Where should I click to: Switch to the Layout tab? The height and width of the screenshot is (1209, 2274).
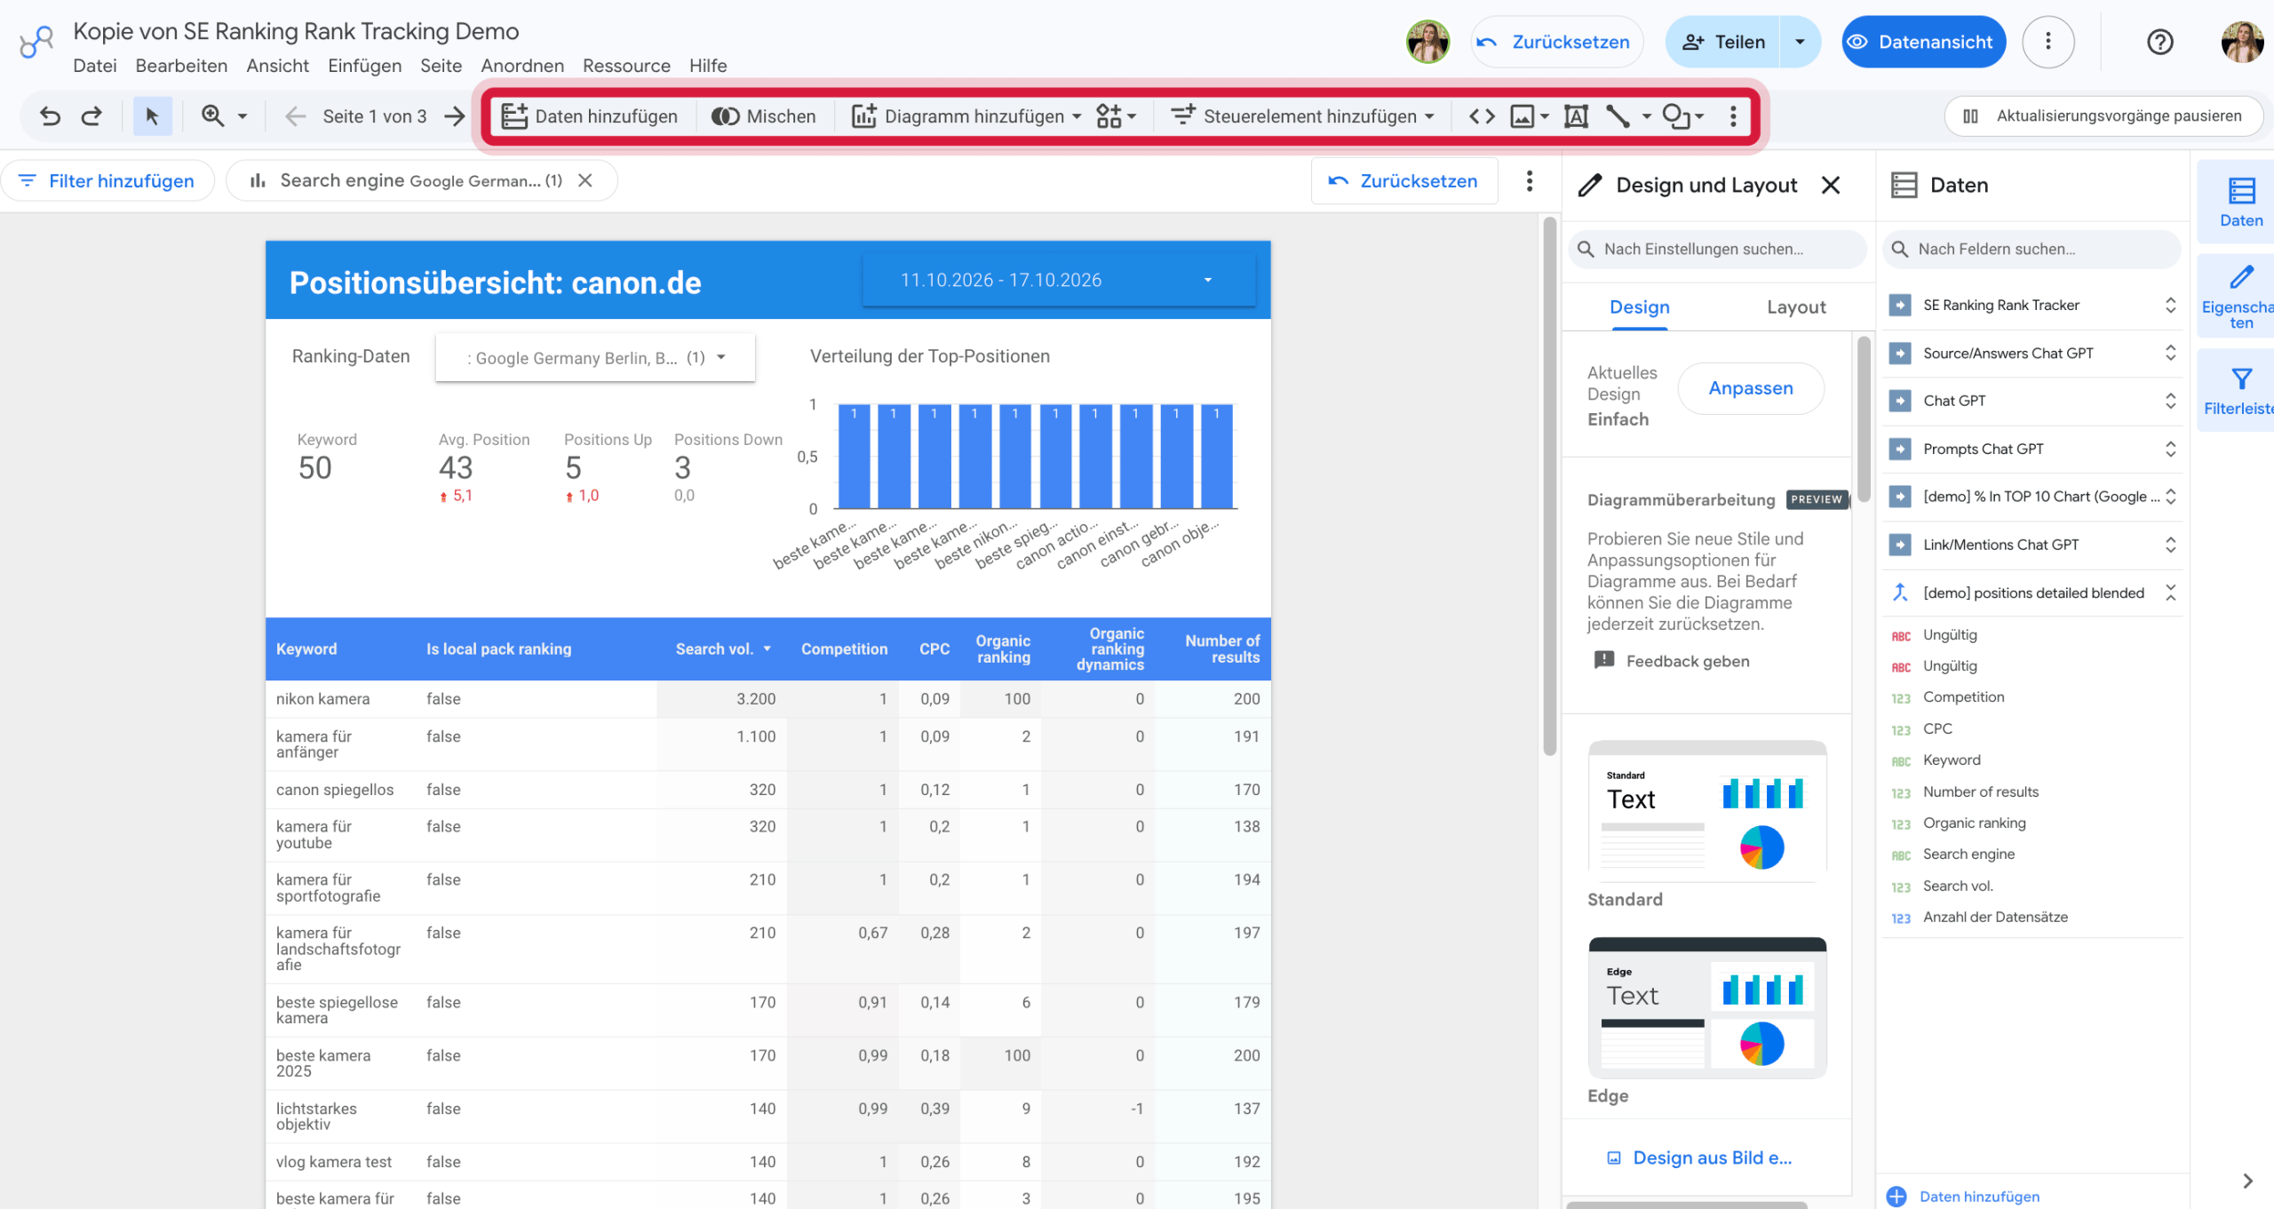tap(1796, 307)
